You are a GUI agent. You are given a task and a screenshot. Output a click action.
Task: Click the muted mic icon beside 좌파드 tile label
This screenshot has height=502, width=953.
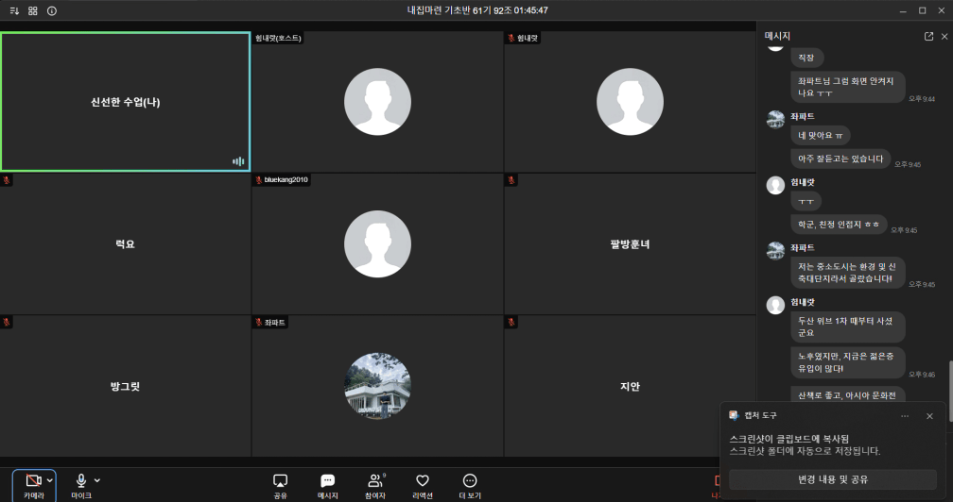[x=258, y=323]
